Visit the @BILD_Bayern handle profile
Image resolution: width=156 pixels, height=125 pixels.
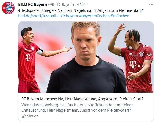coord(61,5)
